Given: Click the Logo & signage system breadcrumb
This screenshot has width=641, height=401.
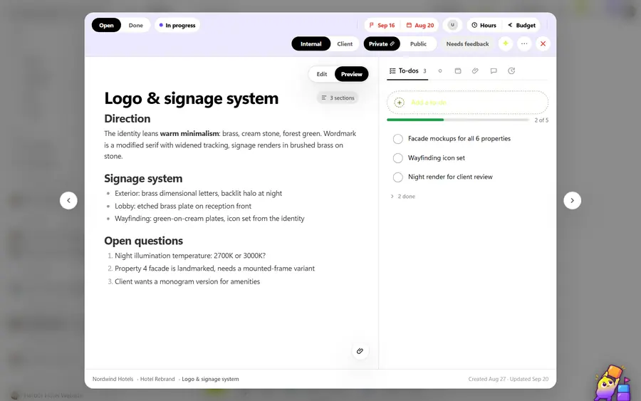Looking at the screenshot, I should pos(210,379).
